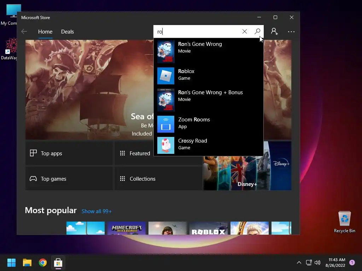Select the Ron's Gone Wrong movie suggestion
Image resolution: width=362 pixels, height=271 pixels.
pyautogui.click(x=209, y=52)
